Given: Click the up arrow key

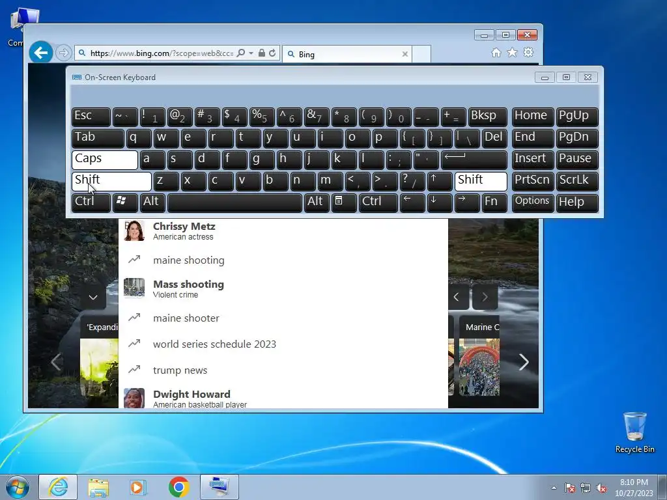Looking at the screenshot, I should [440, 182].
